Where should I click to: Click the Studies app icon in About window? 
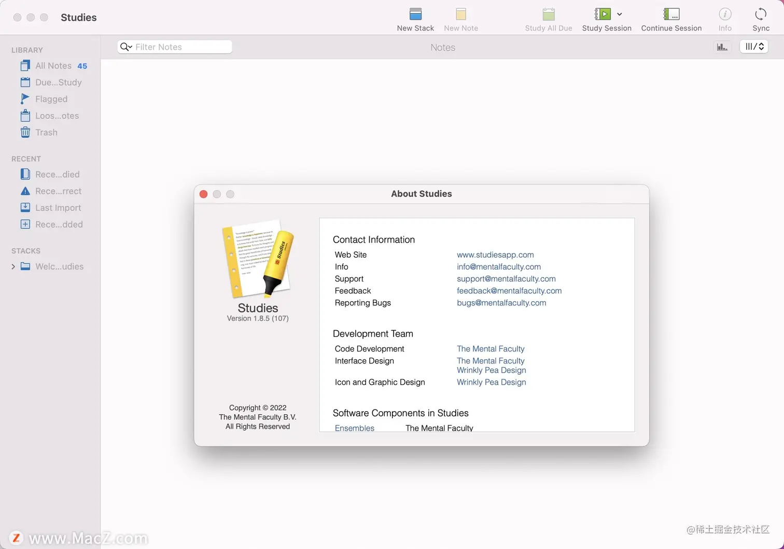point(258,258)
